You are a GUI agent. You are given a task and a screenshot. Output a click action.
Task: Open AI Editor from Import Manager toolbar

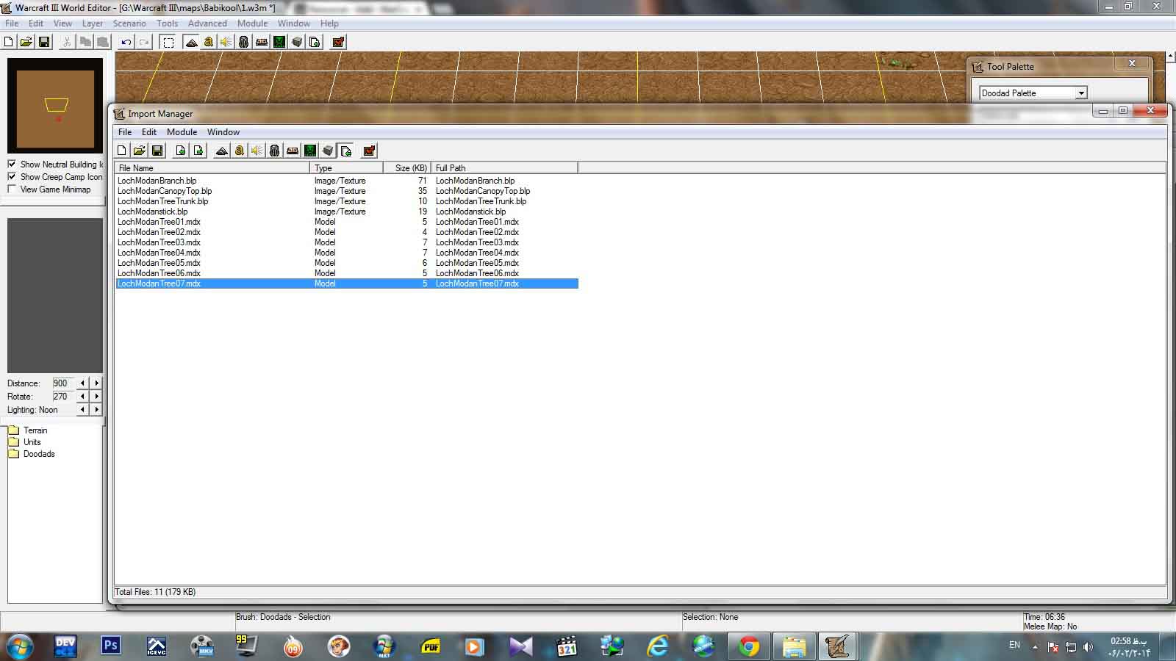tap(310, 151)
